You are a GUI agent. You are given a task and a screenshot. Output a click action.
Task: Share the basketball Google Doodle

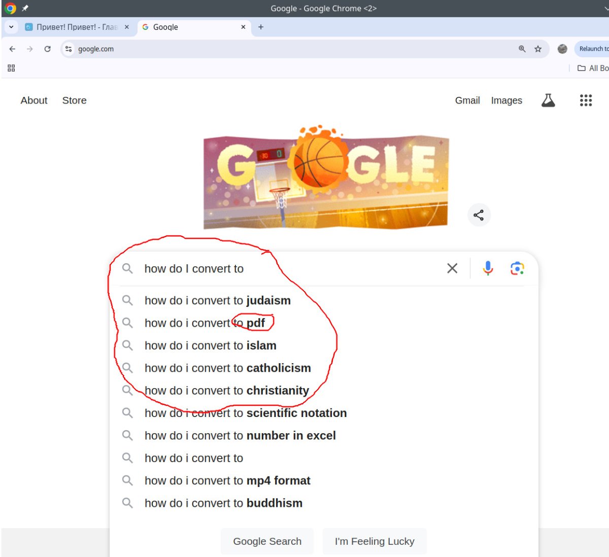479,215
